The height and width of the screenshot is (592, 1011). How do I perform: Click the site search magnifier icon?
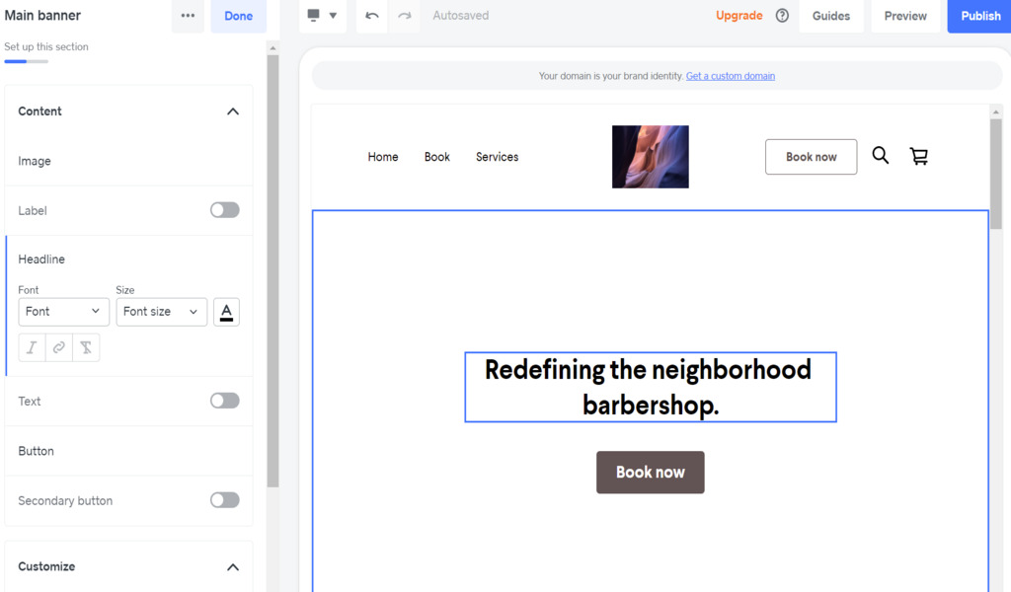pos(880,155)
